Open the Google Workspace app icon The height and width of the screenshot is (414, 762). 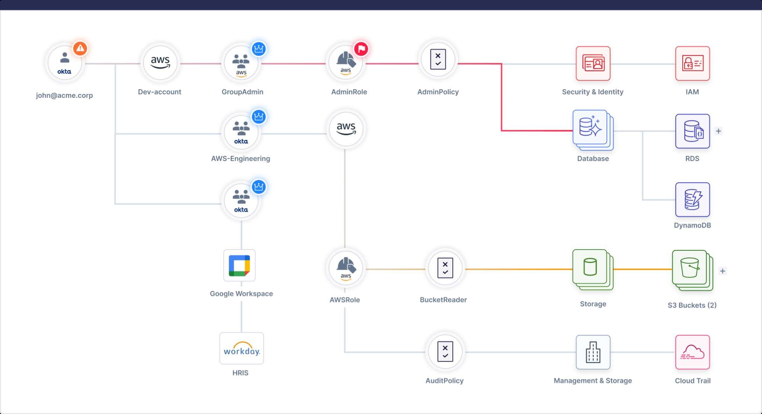tap(239, 266)
